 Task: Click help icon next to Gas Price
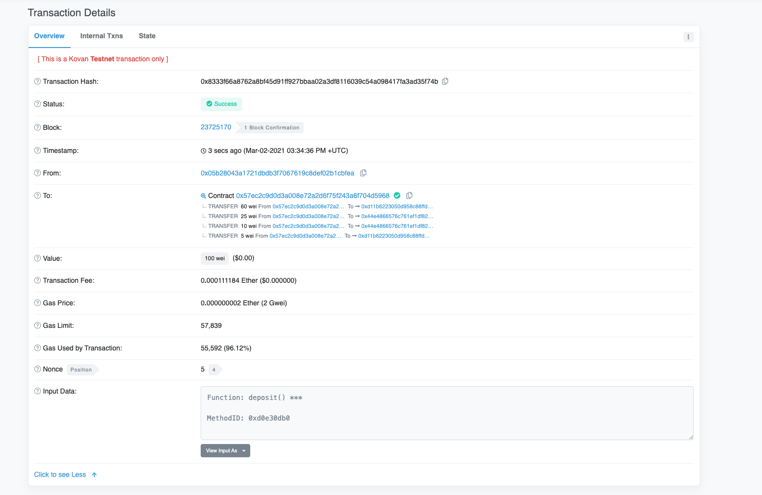(37, 303)
